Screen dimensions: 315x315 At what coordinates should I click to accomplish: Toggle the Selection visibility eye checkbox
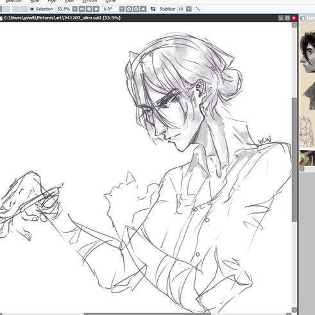(32, 9)
